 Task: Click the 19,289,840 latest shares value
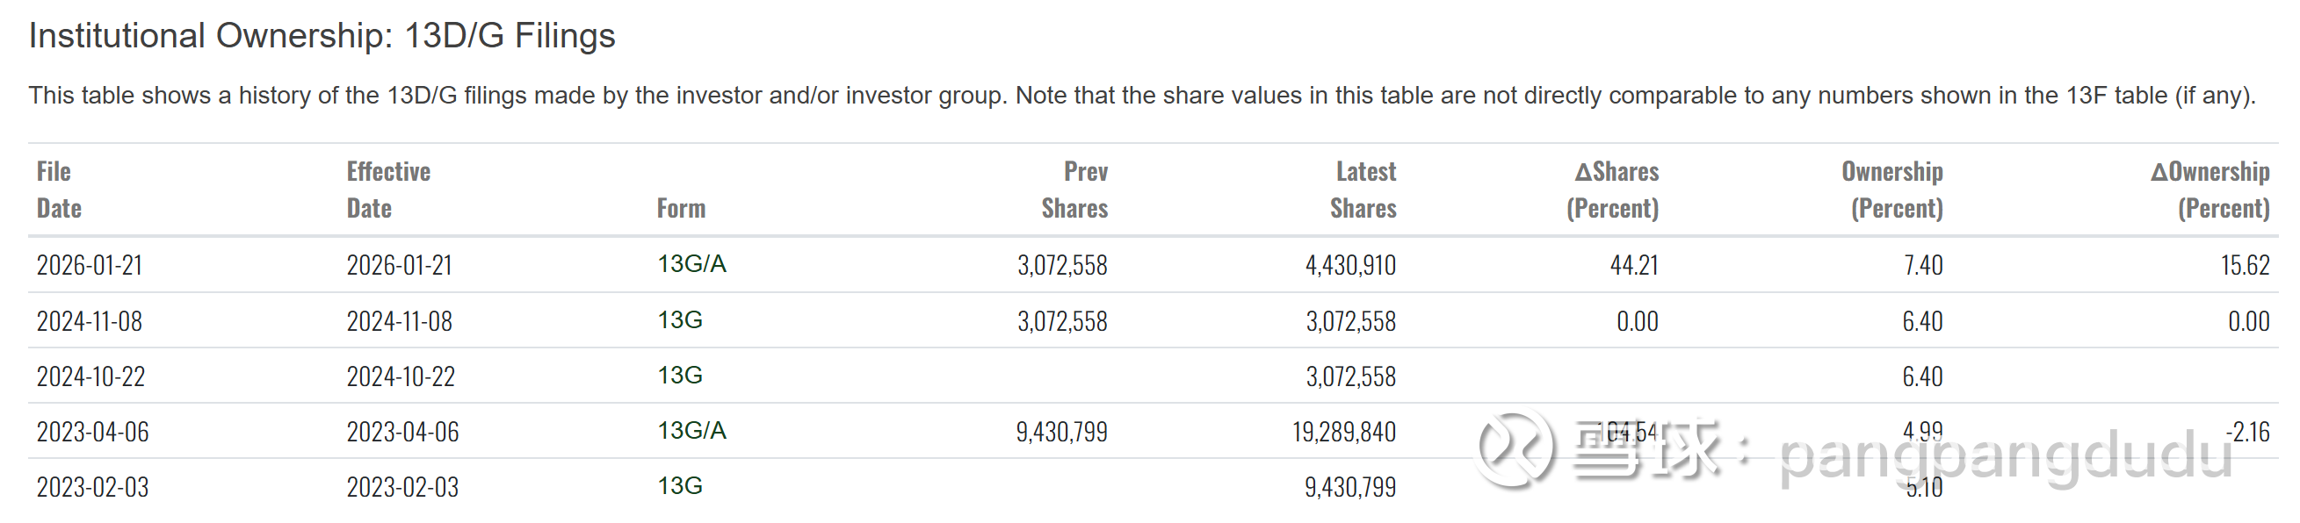1343,432
